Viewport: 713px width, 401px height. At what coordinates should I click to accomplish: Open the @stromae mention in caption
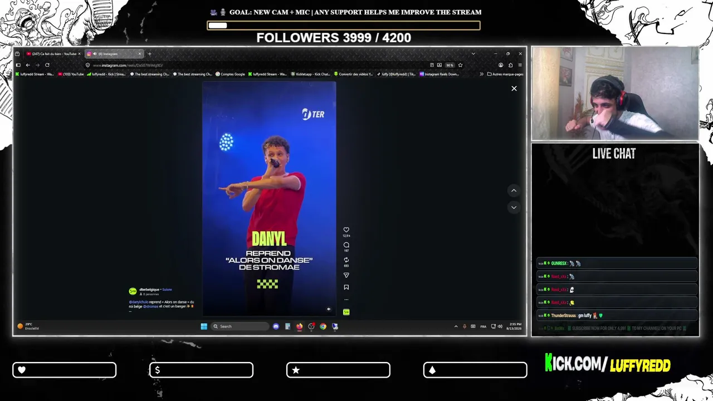click(151, 306)
